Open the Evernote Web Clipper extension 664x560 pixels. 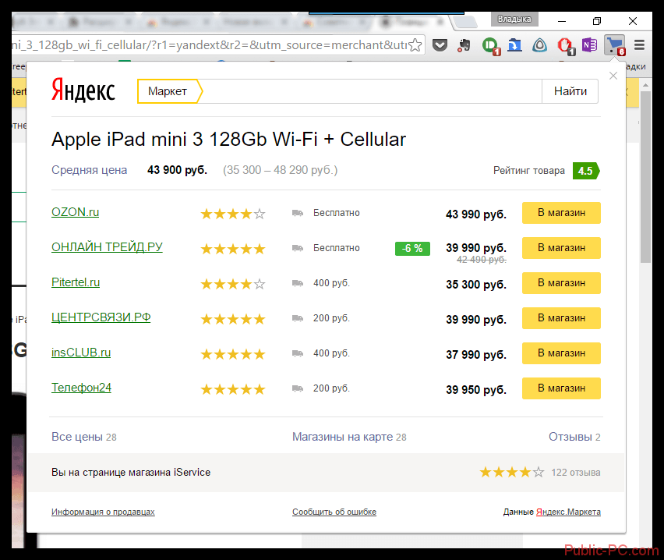pyautogui.click(x=465, y=44)
